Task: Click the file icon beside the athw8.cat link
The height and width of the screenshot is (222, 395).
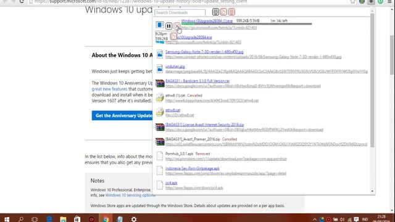Action: [x=160, y=112]
